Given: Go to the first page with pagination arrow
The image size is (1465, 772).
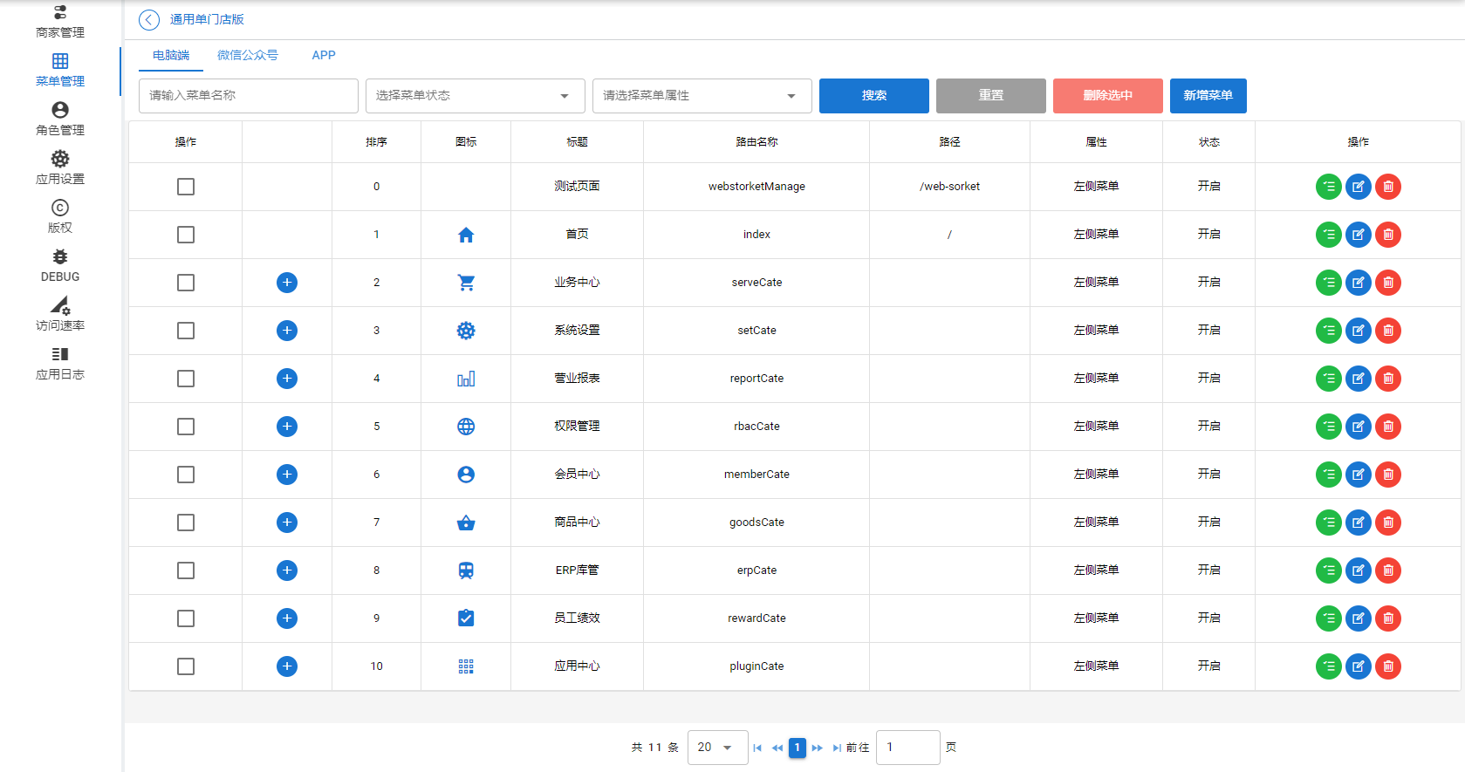Looking at the screenshot, I should pos(757,748).
